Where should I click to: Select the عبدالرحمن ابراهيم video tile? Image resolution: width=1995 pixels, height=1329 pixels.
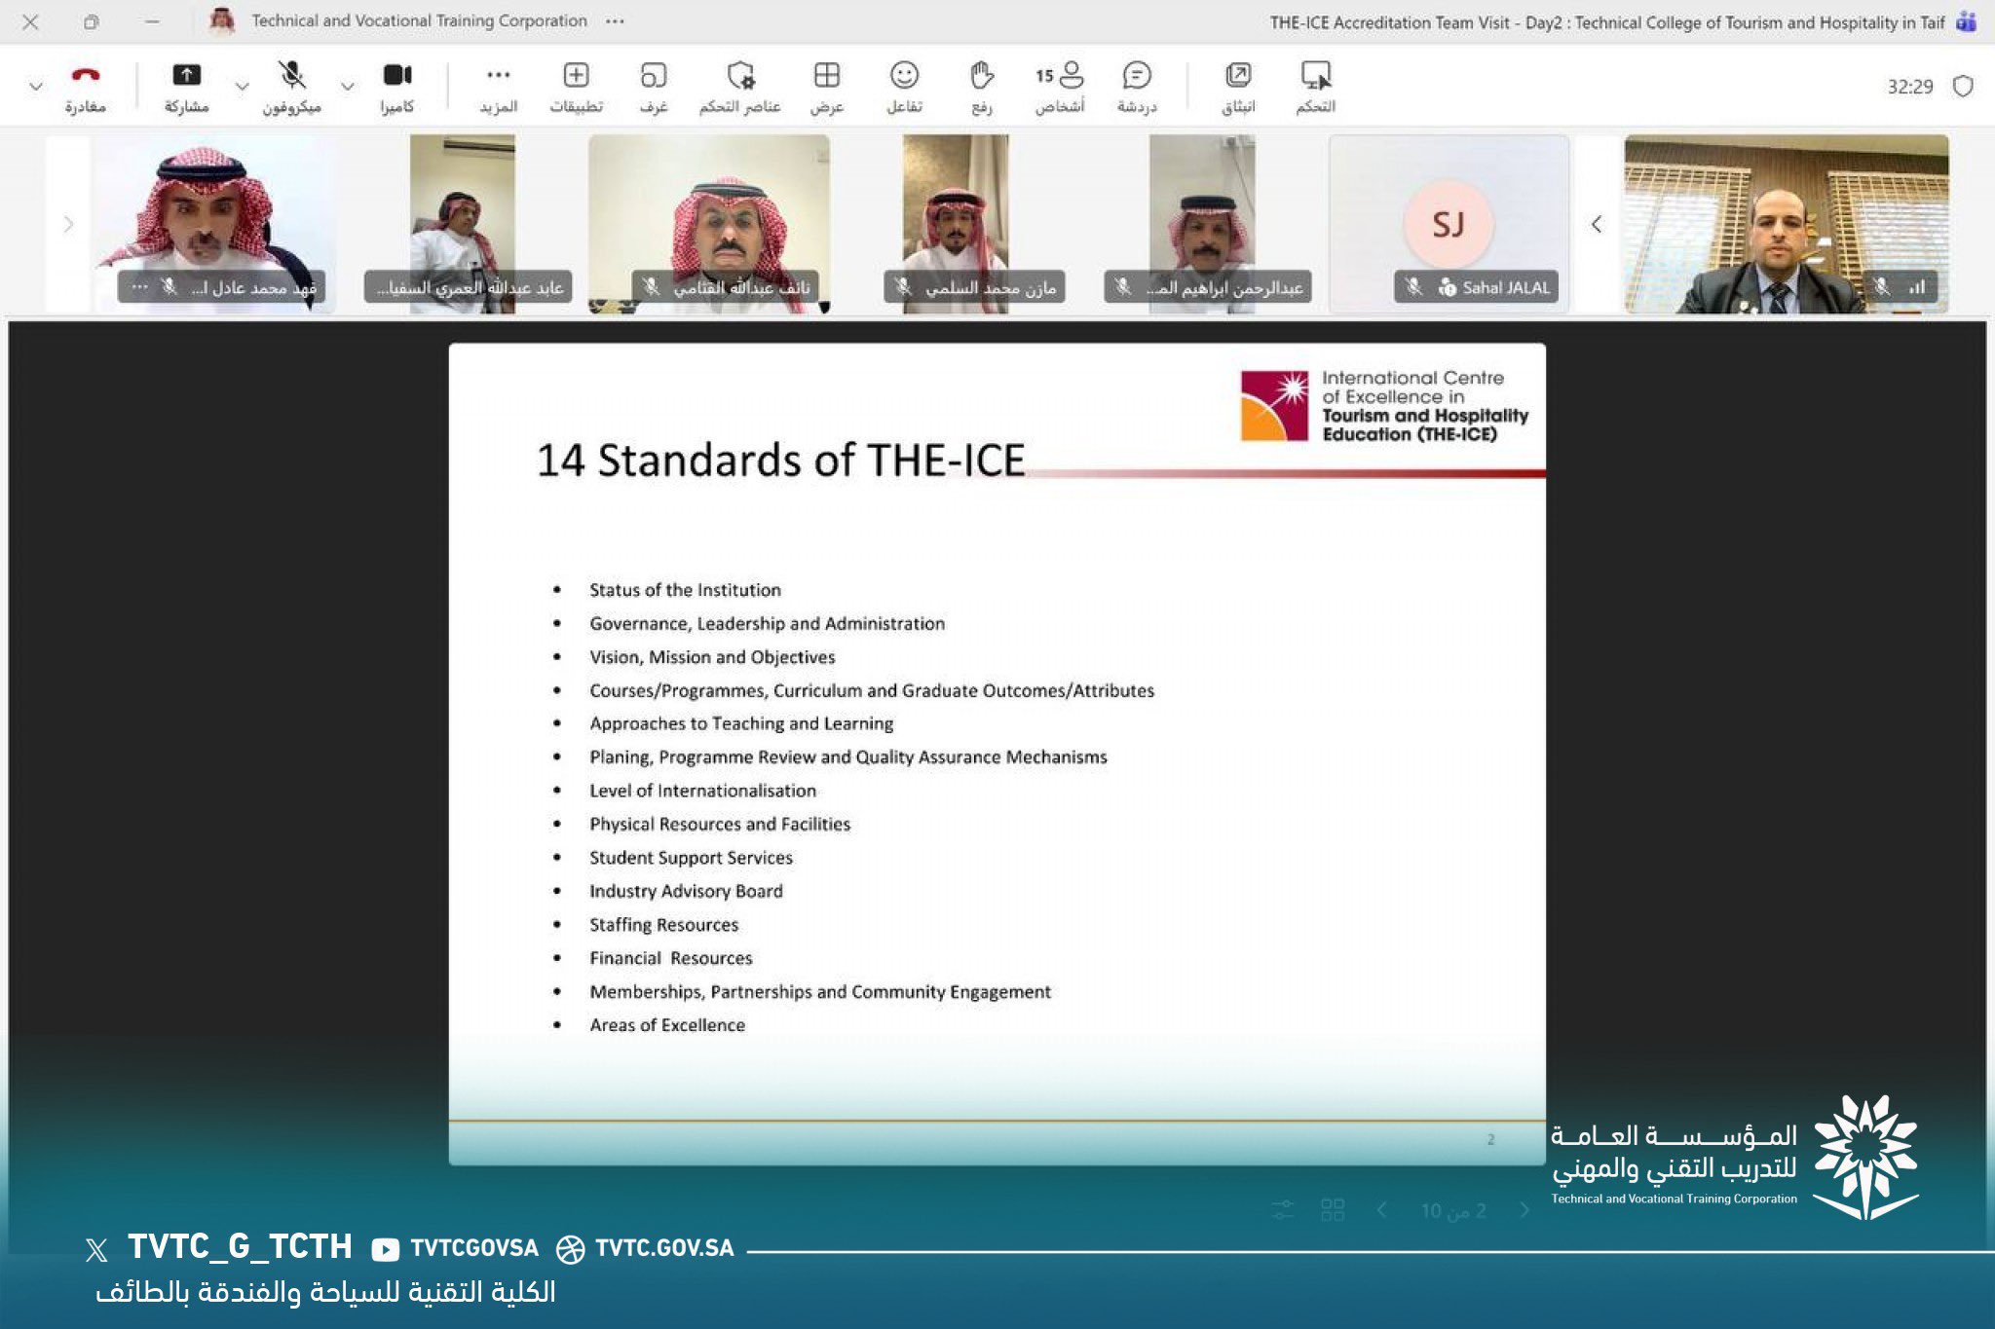coord(1202,224)
